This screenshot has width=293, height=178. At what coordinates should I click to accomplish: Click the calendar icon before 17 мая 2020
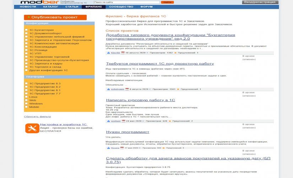coord(122,148)
